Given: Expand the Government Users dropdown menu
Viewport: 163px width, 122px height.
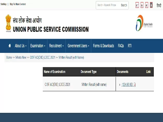Looking at the screenshot, I should (x=78, y=46).
